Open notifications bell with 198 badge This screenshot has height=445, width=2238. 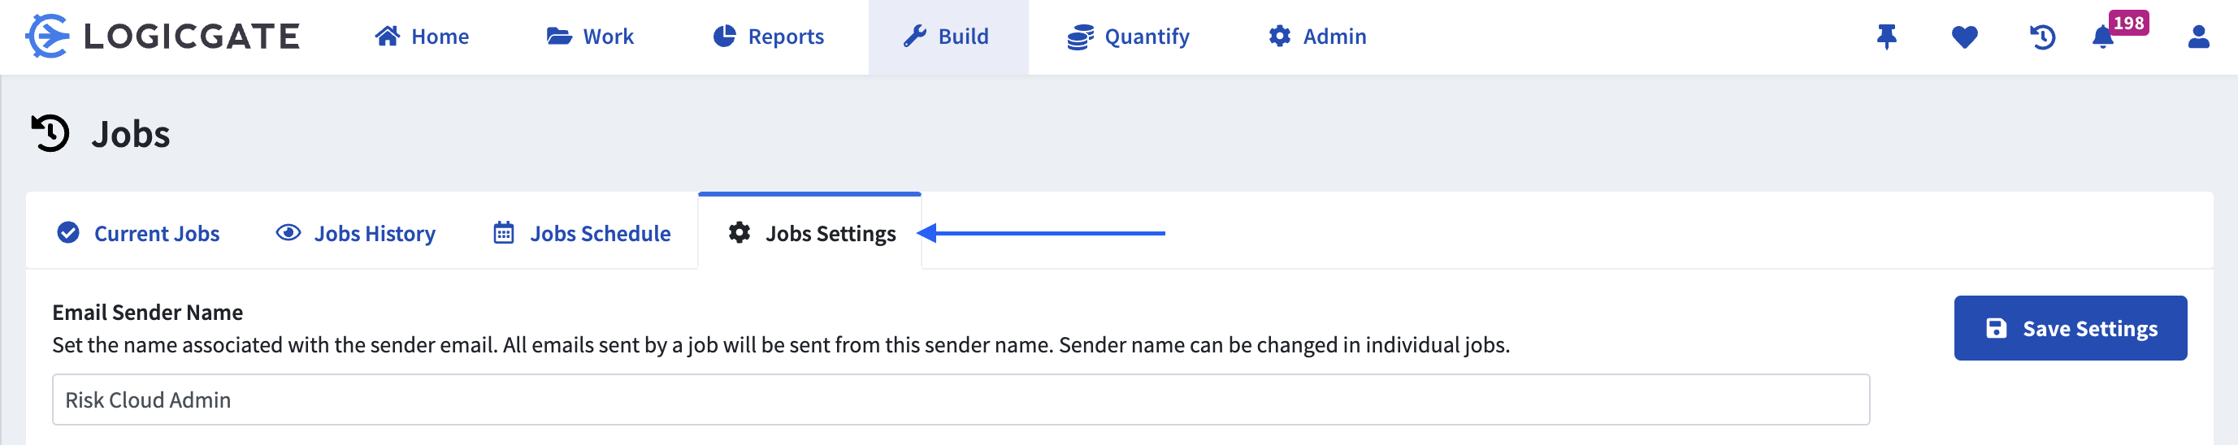click(2102, 37)
